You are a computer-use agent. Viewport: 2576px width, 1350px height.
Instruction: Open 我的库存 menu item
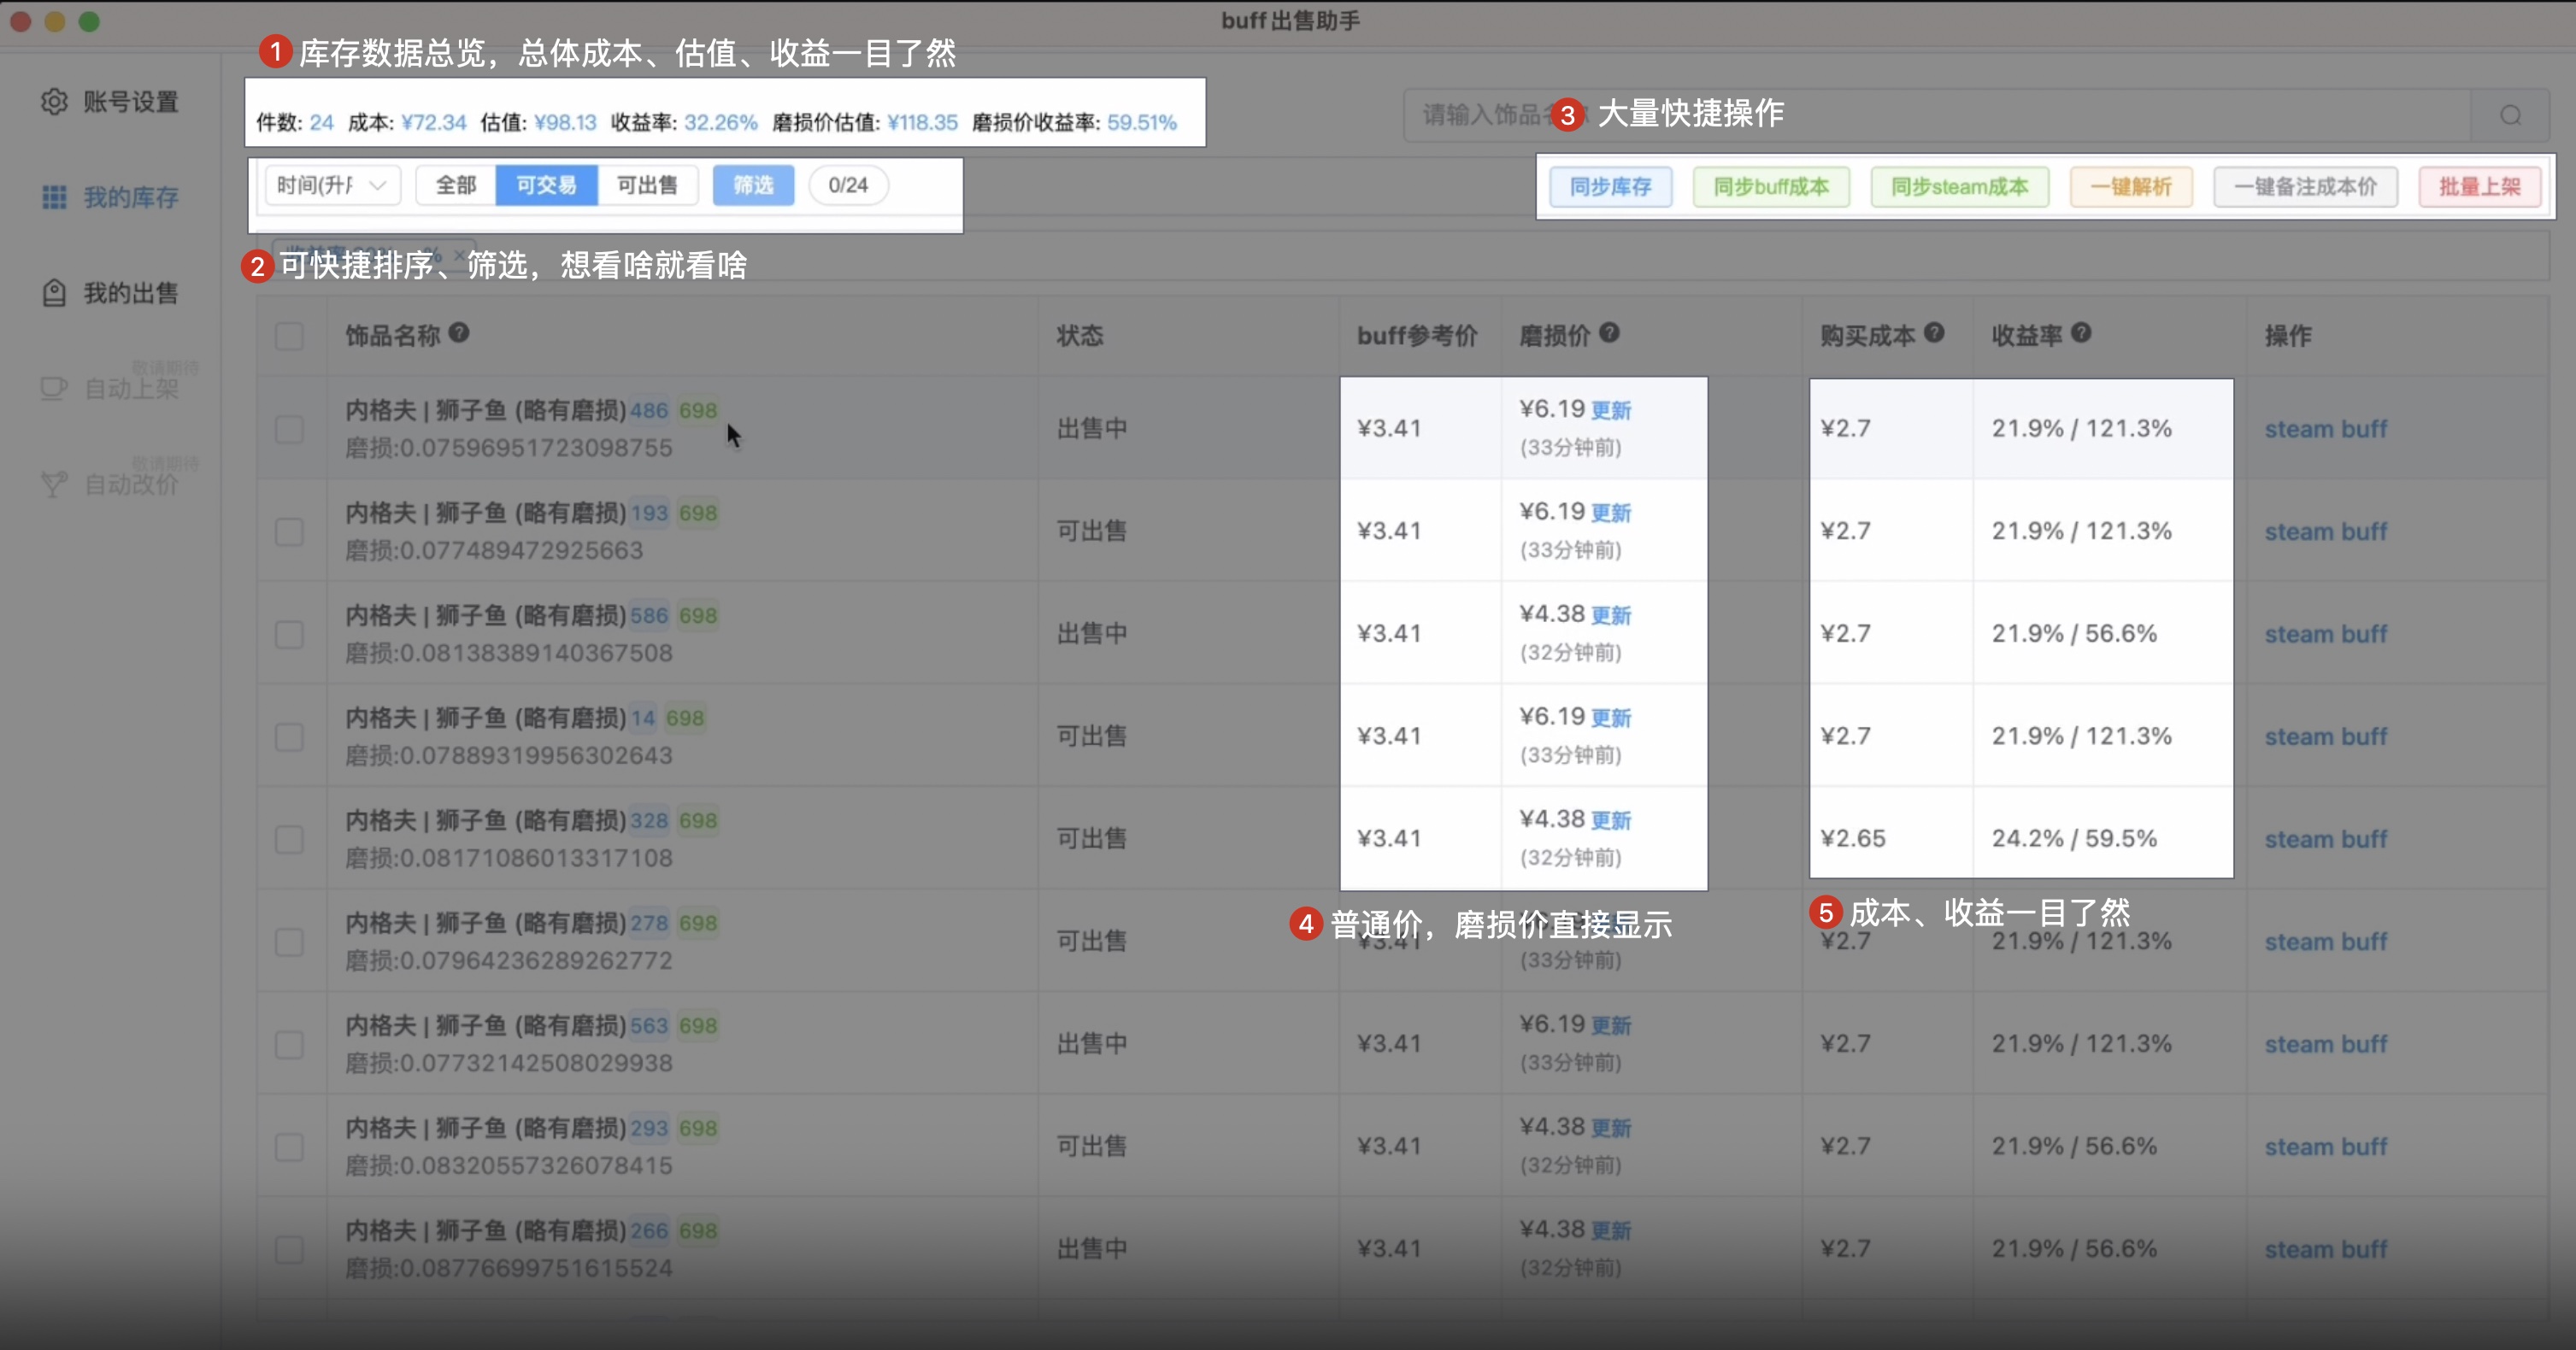(110, 197)
